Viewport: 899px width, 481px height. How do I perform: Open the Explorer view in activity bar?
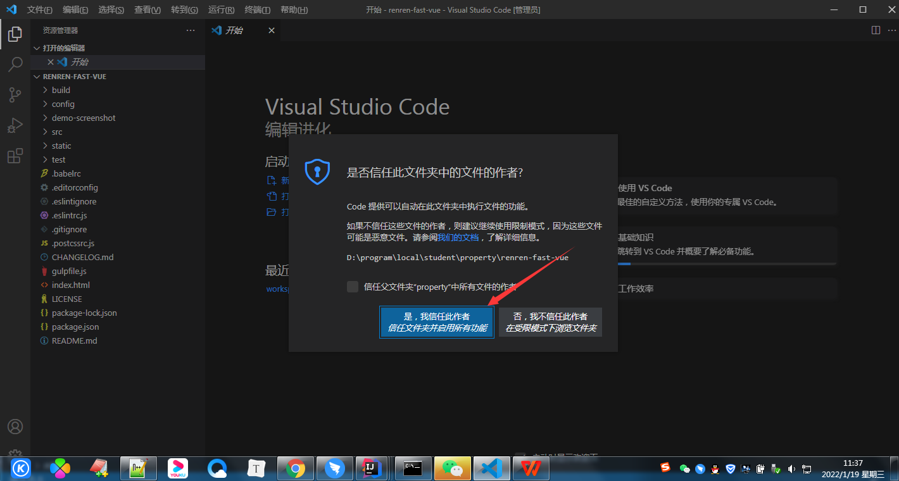pos(15,34)
